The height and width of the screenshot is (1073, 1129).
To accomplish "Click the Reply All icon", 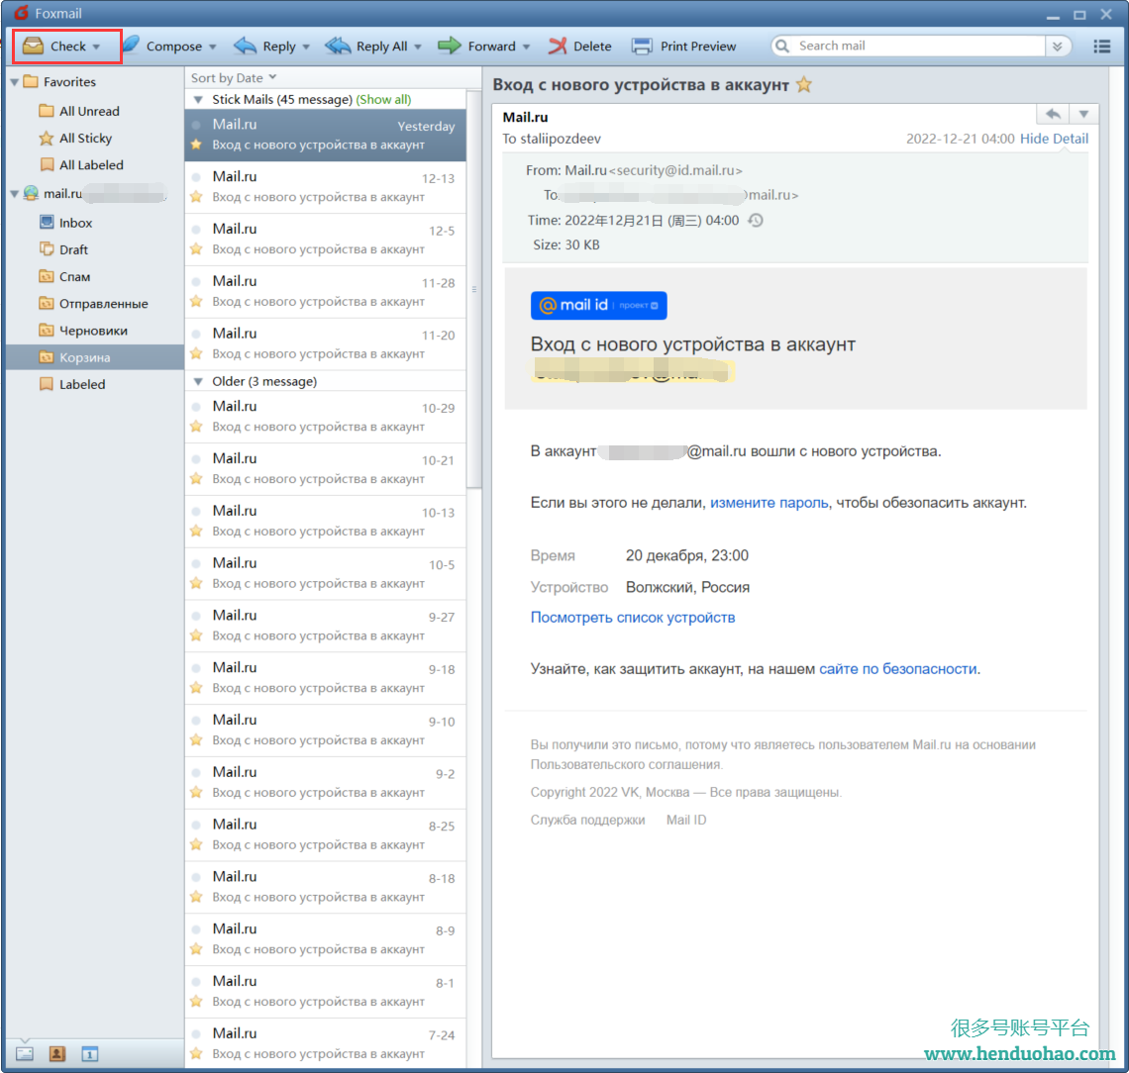I will coord(338,47).
